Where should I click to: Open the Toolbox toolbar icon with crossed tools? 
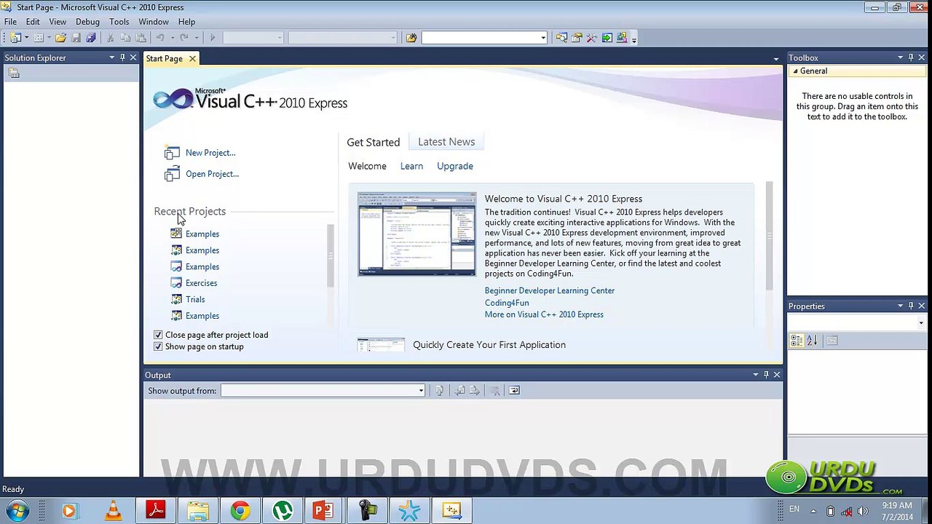(x=591, y=38)
